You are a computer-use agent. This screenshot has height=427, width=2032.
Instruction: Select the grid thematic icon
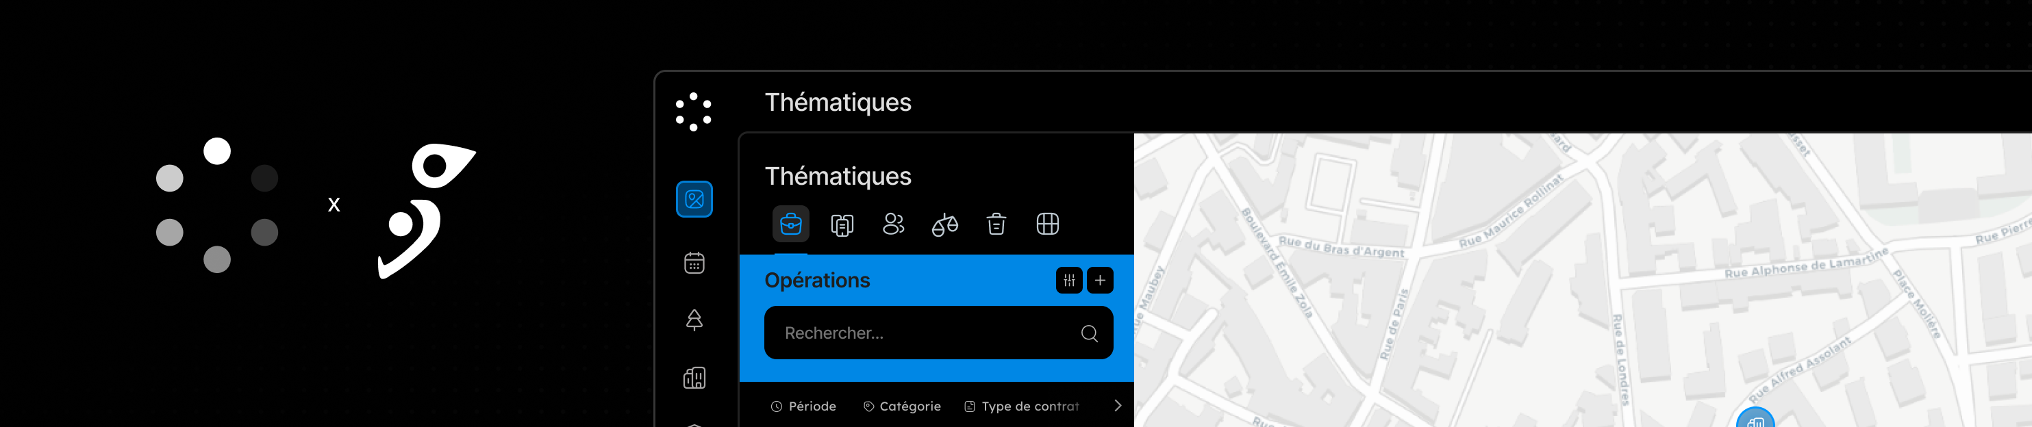[1048, 224]
